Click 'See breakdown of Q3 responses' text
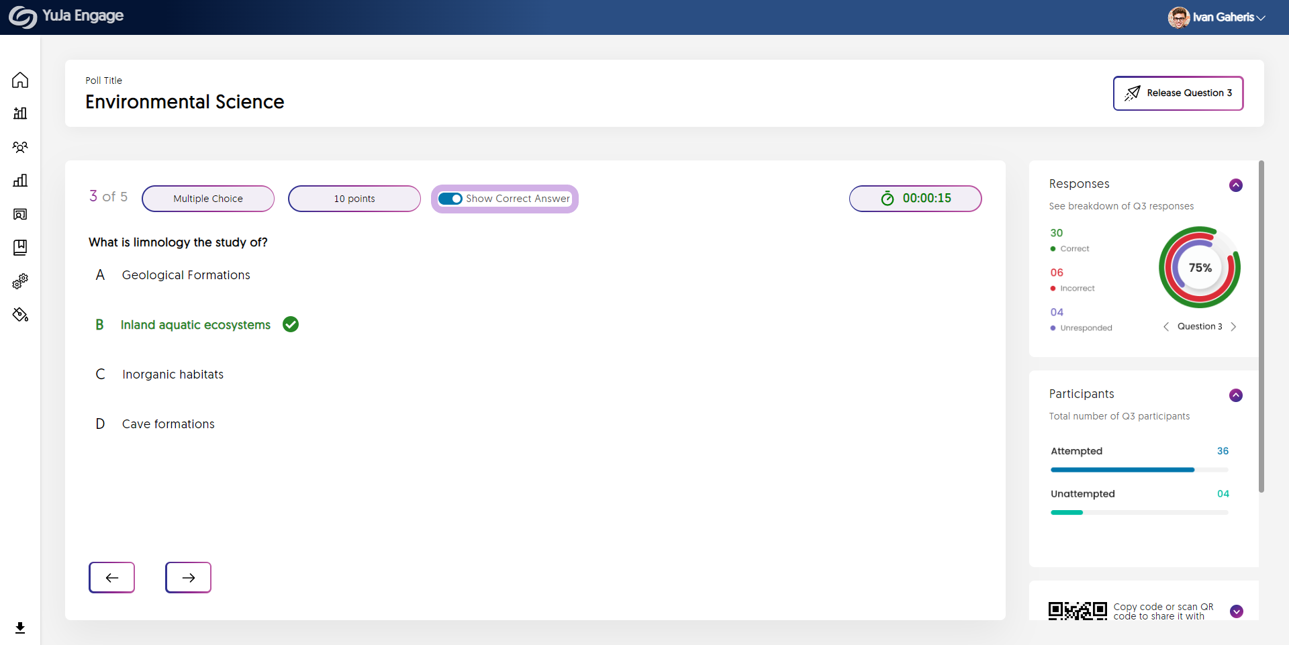The image size is (1289, 645). [x=1121, y=206]
